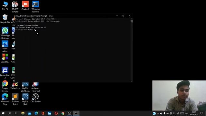Launch AnyDesk from desktop

point(25,6)
